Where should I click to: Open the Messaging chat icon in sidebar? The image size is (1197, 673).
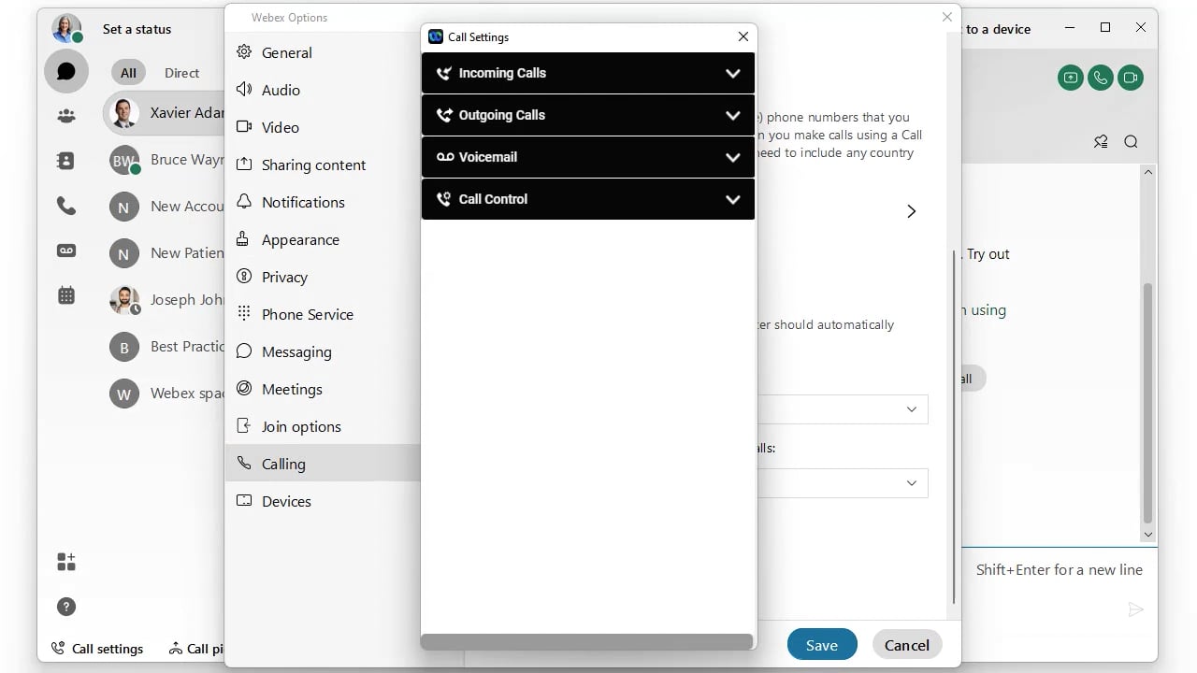66,72
